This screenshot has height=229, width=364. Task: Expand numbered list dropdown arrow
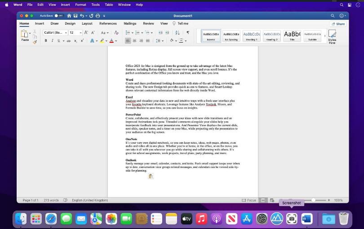142,33
